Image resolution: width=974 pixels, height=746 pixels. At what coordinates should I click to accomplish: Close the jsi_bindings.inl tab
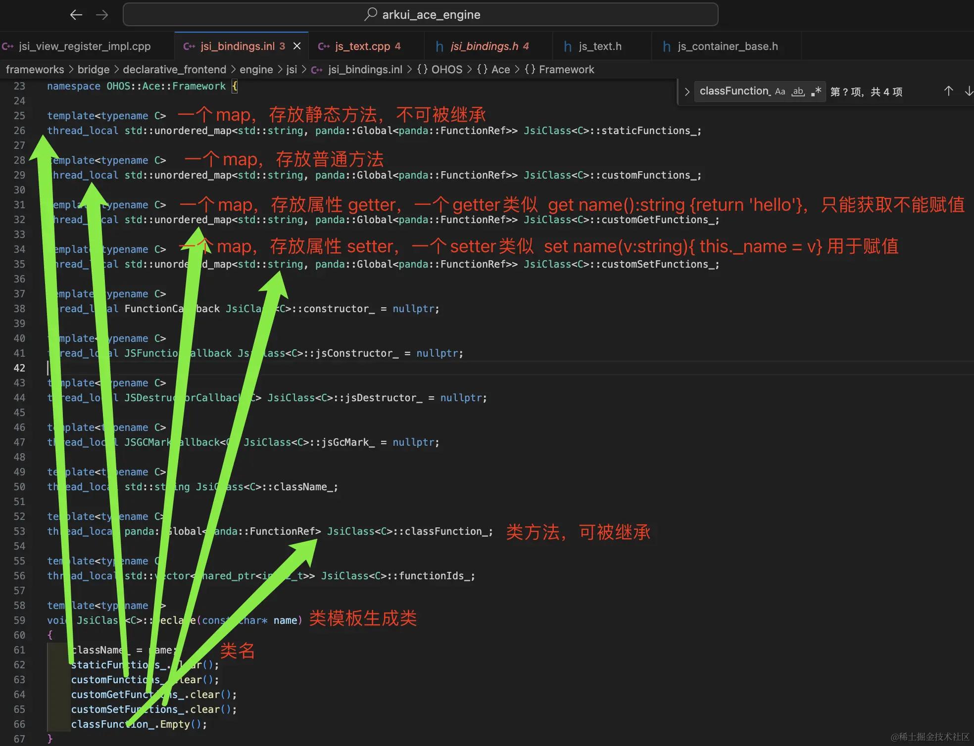pyautogui.click(x=297, y=46)
